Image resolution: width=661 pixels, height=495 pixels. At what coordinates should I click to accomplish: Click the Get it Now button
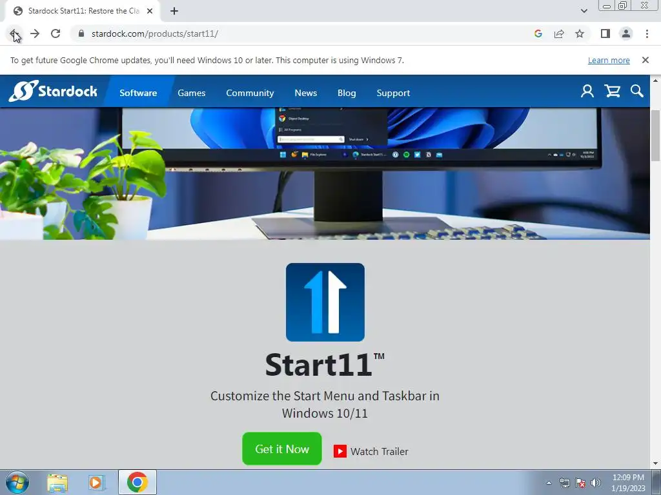coord(282,449)
